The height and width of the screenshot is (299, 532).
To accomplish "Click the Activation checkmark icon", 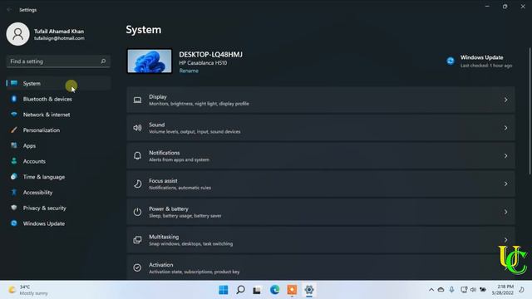I will click(137, 267).
